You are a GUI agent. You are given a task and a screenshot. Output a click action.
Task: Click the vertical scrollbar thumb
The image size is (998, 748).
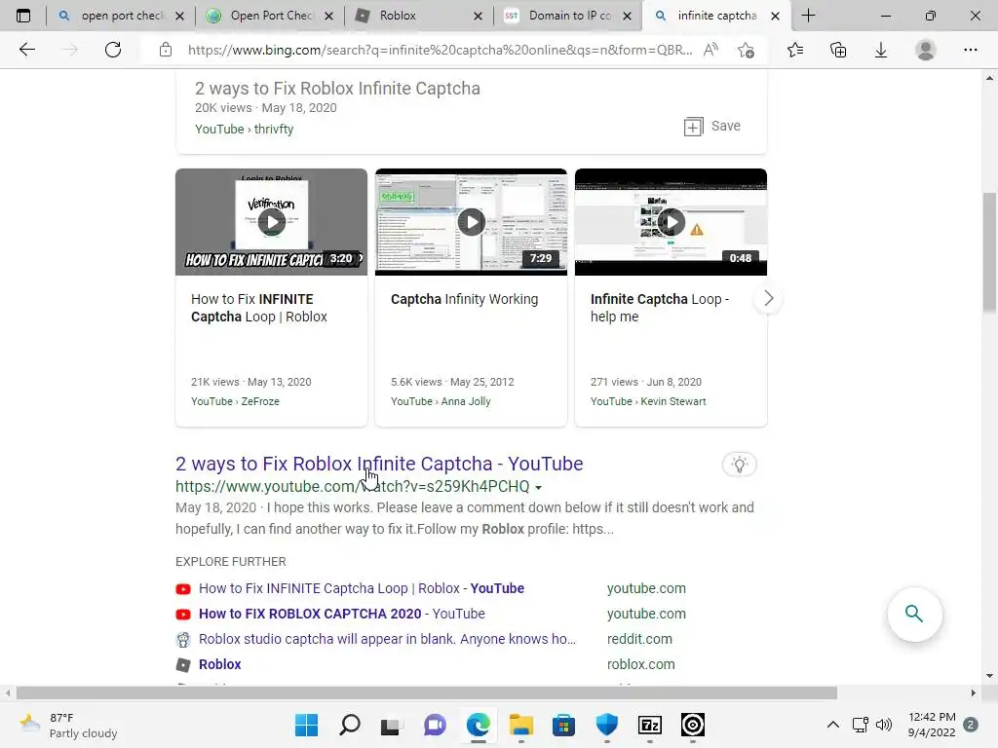[x=989, y=252]
